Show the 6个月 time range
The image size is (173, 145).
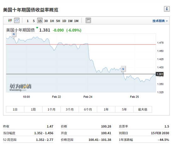[x=88, y=109]
